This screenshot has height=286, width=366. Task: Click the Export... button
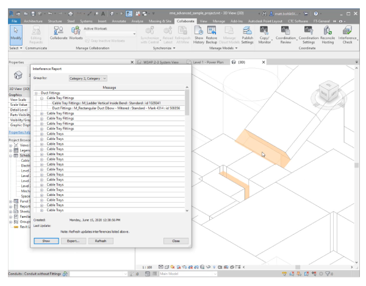tap(73, 241)
